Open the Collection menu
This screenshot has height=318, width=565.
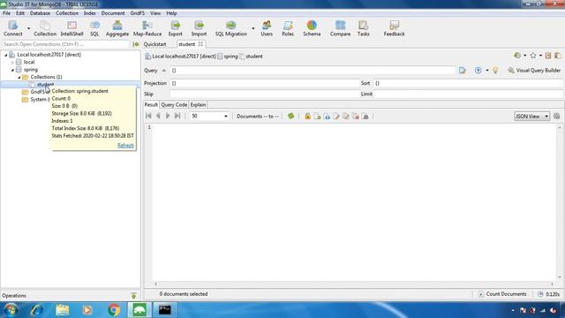tap(67, 13)
